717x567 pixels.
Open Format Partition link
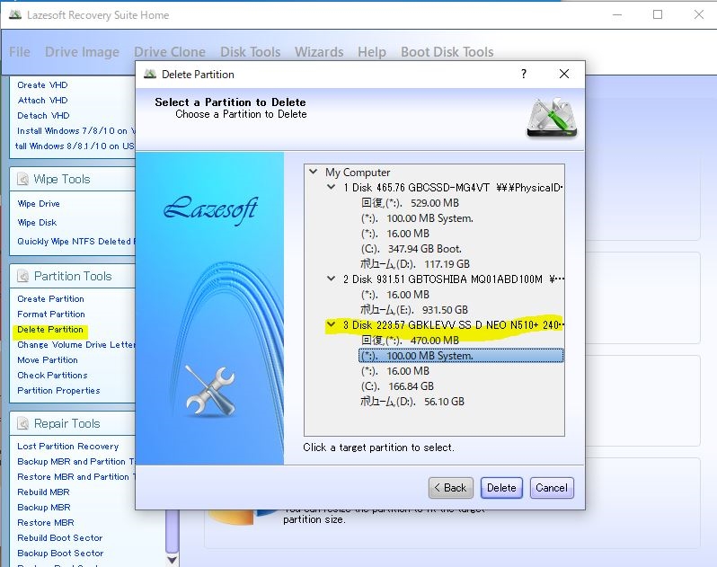pos(51,315)
